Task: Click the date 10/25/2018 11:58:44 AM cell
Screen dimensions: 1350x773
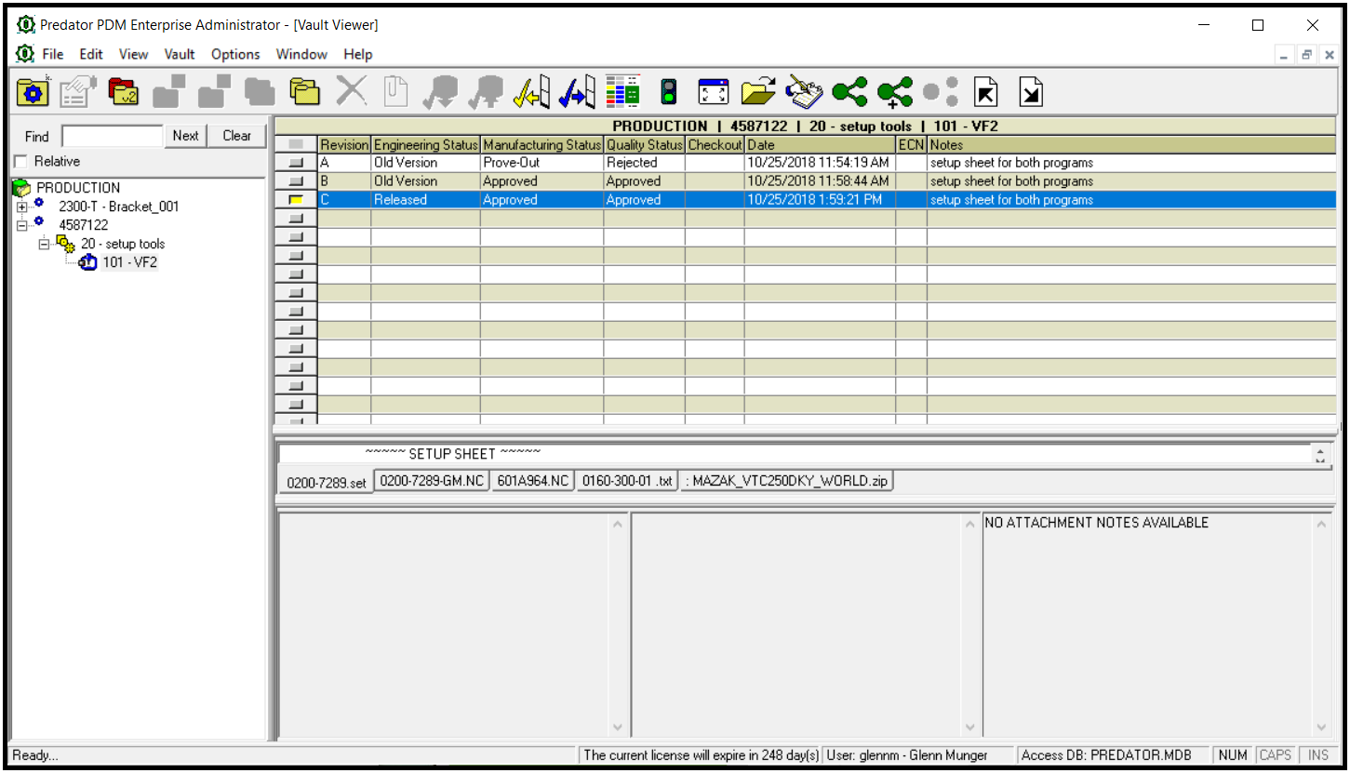Action: [x=821, y=181]
